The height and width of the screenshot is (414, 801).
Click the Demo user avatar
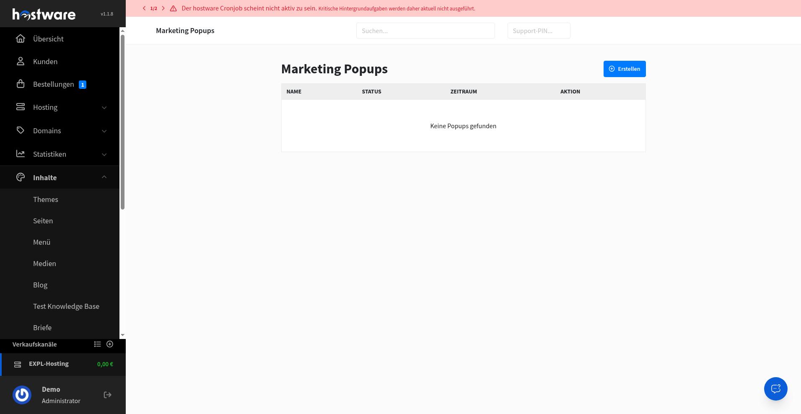22,395
